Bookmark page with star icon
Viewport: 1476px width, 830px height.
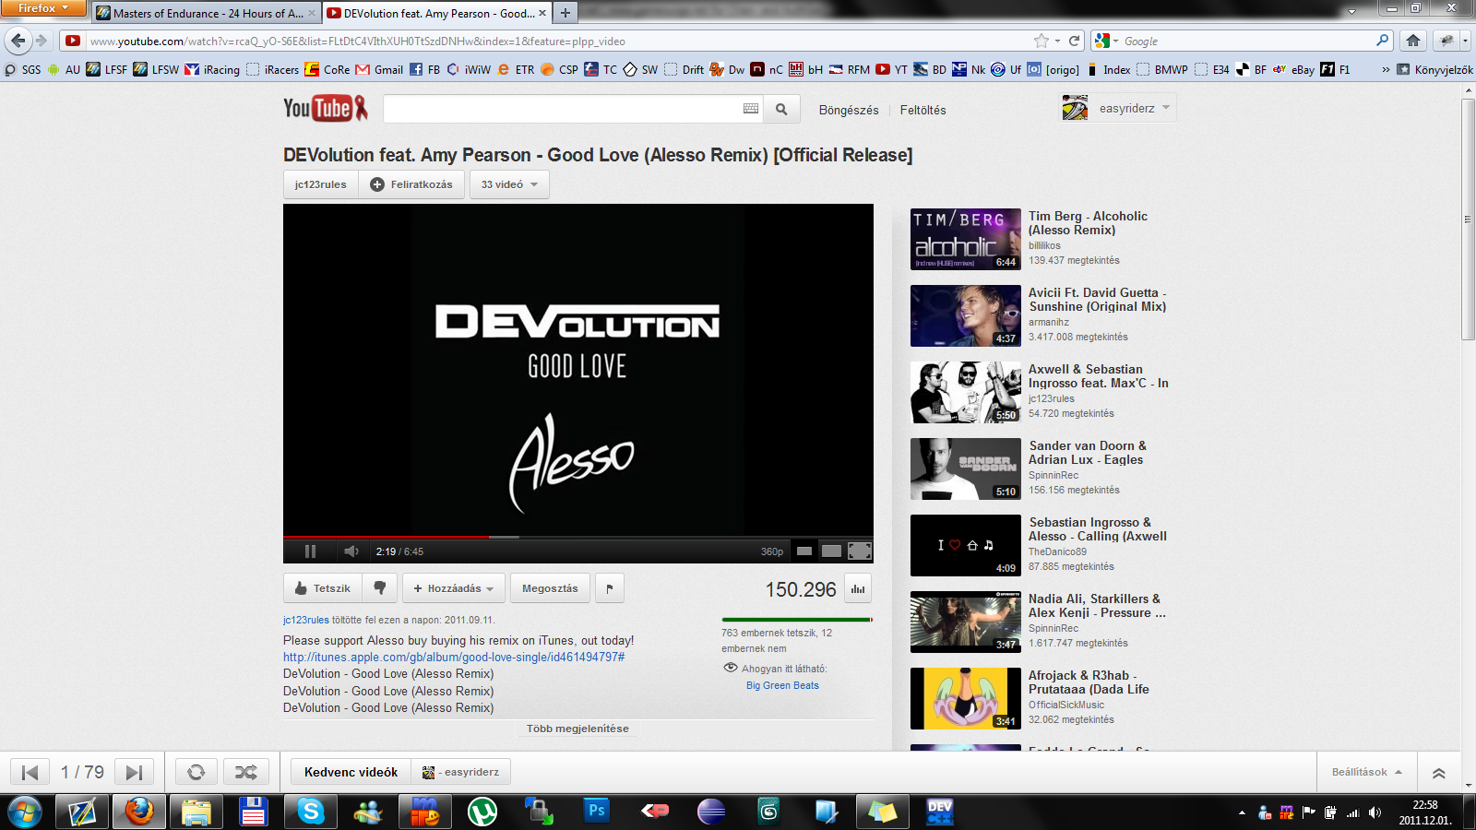1042,41
